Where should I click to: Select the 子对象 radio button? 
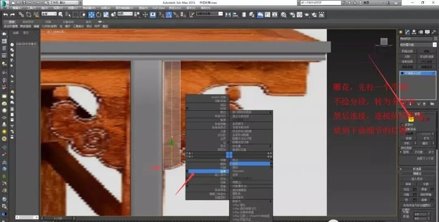click(413, 152)
